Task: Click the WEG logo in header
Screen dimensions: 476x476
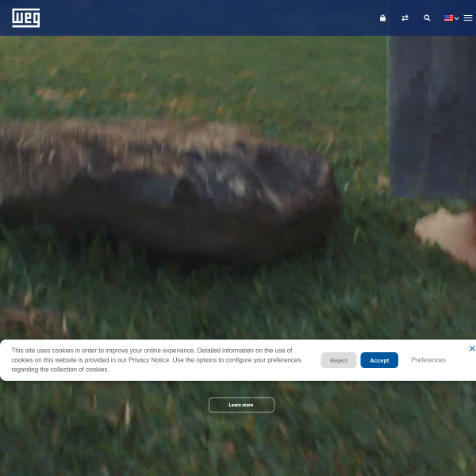Action: tap(26, 18)
